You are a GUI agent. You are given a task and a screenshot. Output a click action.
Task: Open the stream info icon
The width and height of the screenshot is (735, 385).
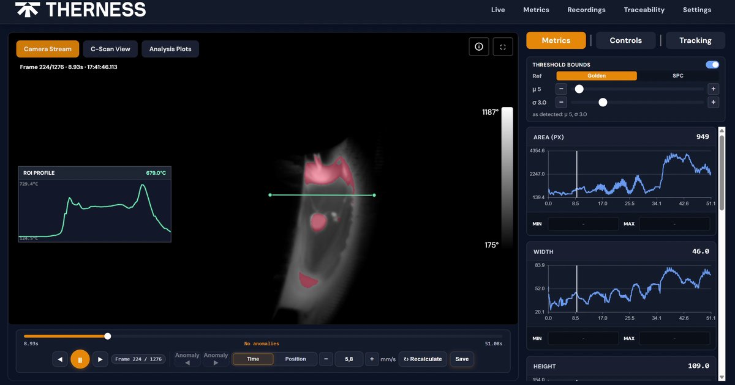pyautogui.click(x=479, y=47)
